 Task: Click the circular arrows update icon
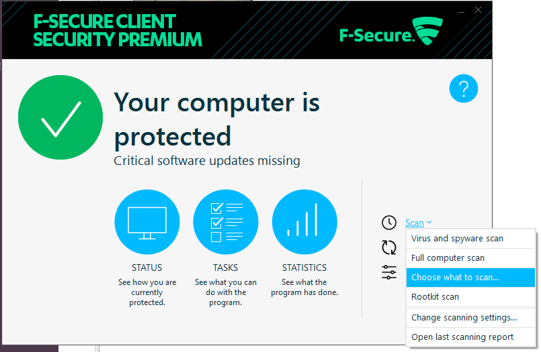coord(389,247)
